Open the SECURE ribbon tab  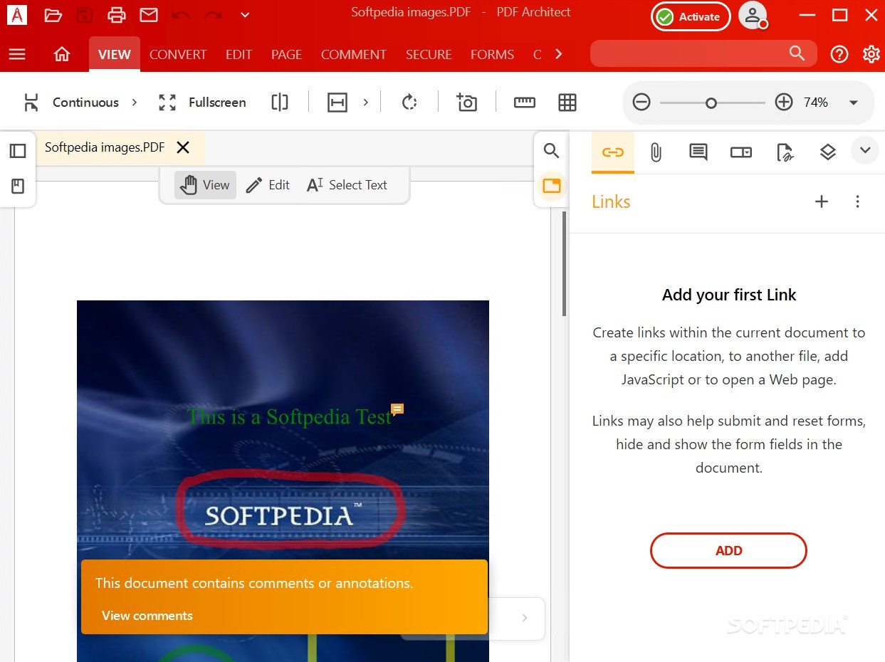pyautogui.click(x=429, y=54)
